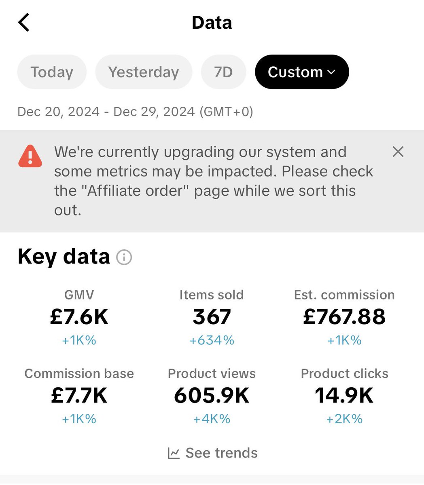Tap the Est. commission £767.88 metric
The width and height of the screenshot is (424, 485).
[344, 316]
